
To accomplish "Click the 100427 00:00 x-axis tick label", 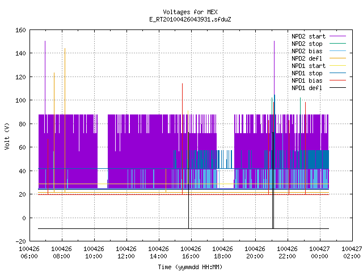I will [x=319, y=253].
